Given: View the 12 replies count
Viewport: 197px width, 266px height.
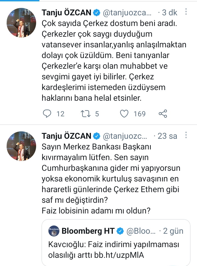Looking at the screenshot, I should click(x=60, y=114).
